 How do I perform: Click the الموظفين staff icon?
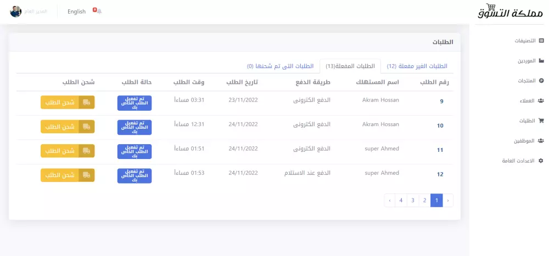[541, 140]
